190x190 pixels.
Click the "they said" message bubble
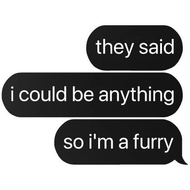[x=134, y=48]
